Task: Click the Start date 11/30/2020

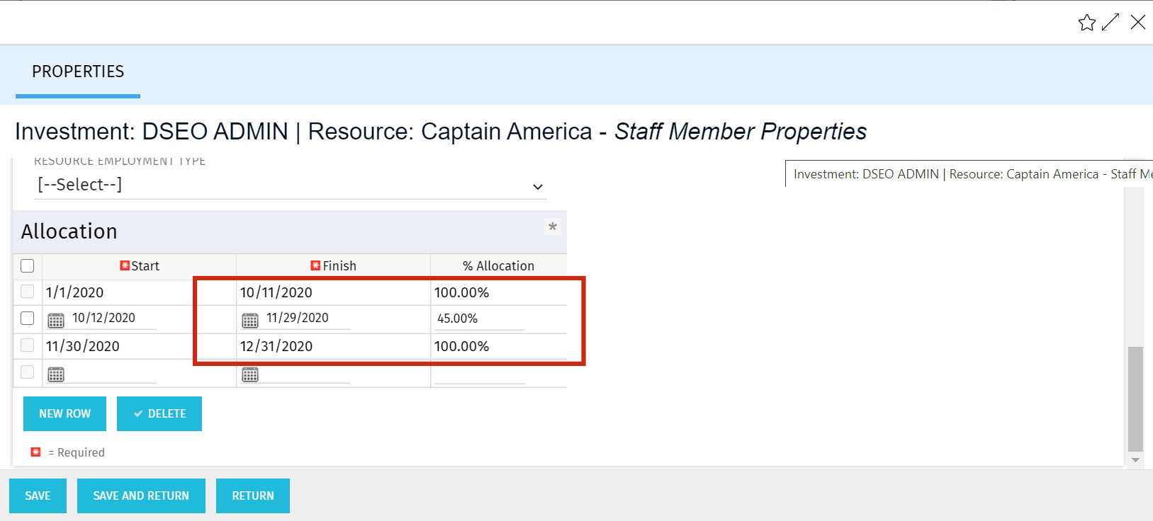Action: (82, 346)
